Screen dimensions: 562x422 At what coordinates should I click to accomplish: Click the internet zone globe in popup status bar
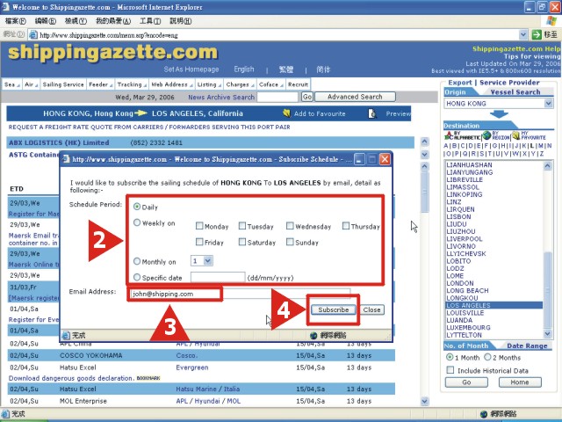[x=313, y=335]
